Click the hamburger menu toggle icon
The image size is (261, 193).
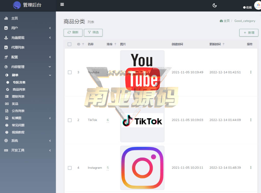click(62, 5)
